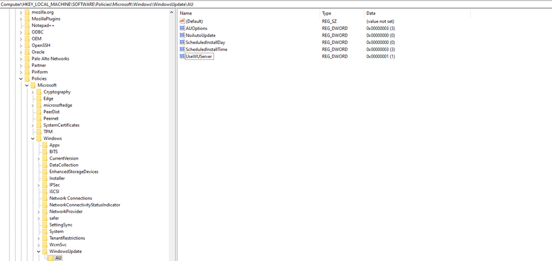Click the PeerDist folder icon
The width and height of the screenshot is (552, 261).
[39, 112]
